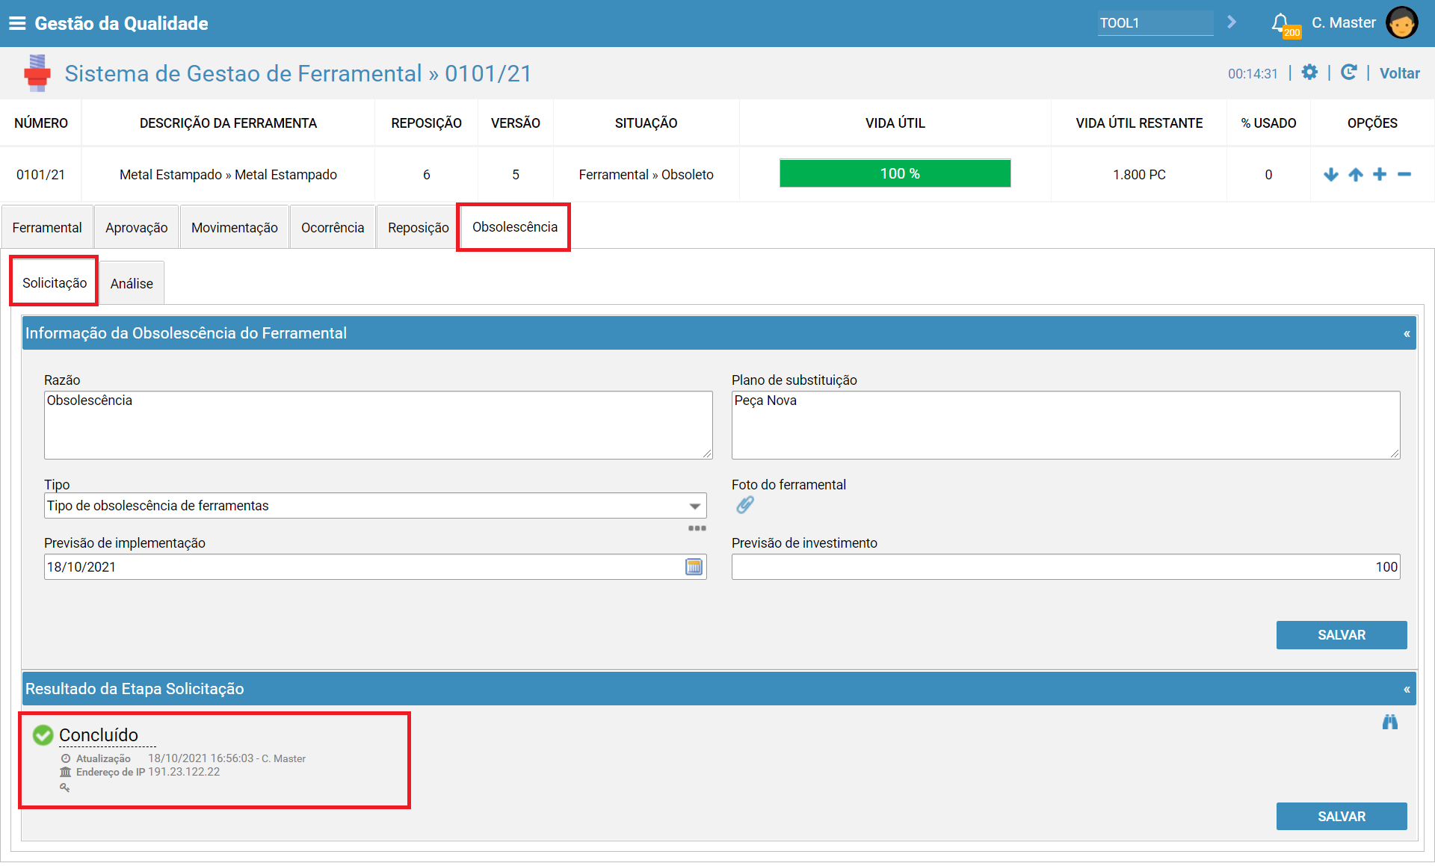Click the Ferramental tool logo icon
Image resolution: width=1435 pixels, height=866 pixels.
[37, 73]
